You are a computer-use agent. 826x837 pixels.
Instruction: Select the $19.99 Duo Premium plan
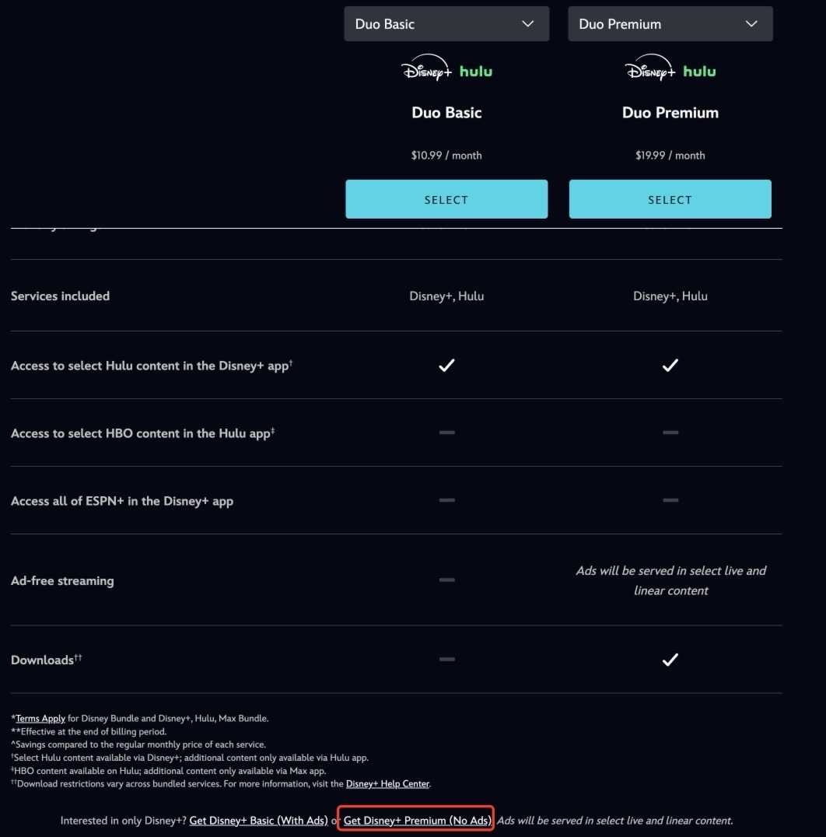click(670, 199)
